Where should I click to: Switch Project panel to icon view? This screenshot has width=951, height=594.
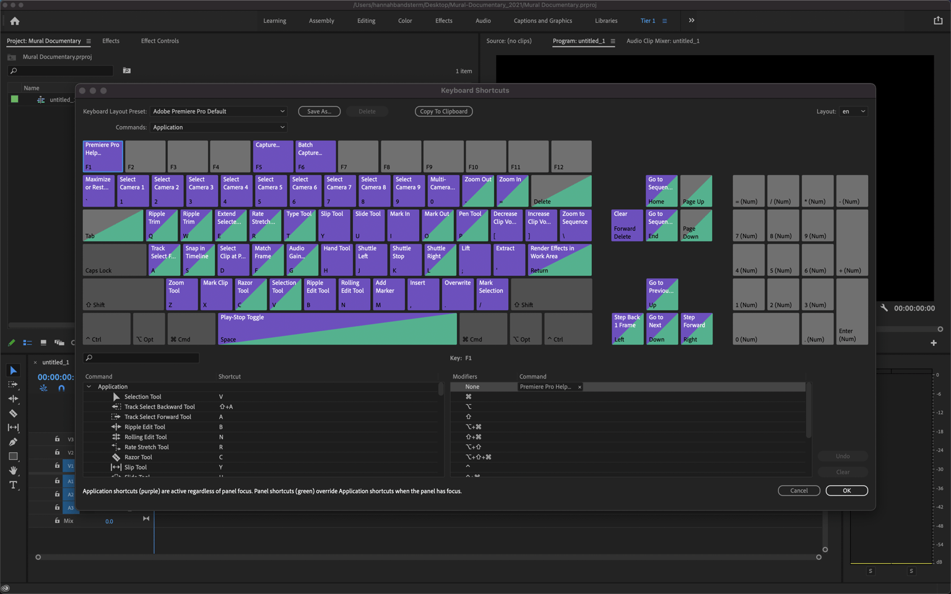tap(43, 342)
